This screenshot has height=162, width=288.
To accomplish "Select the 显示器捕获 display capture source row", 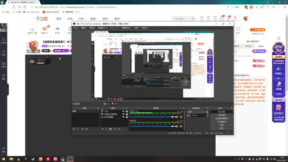I will click(x=114, y=117).
